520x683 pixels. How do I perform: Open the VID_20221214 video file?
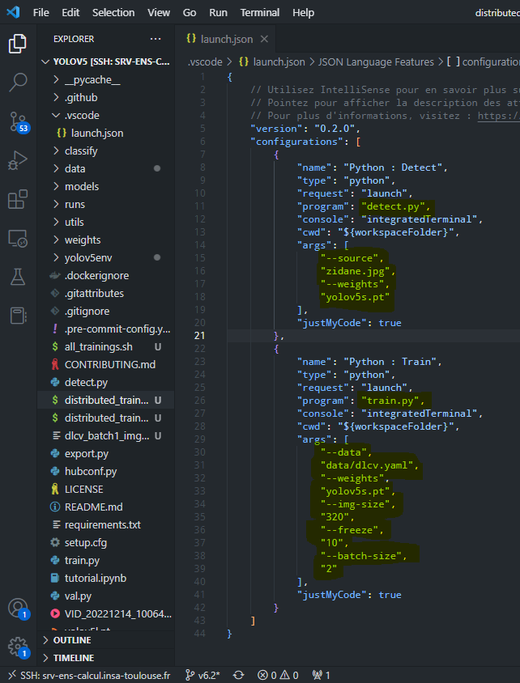click(106, 613)
